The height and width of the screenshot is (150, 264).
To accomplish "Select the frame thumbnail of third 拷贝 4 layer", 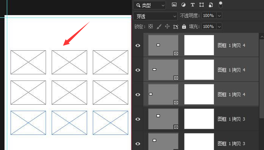I will pos(163,94).
